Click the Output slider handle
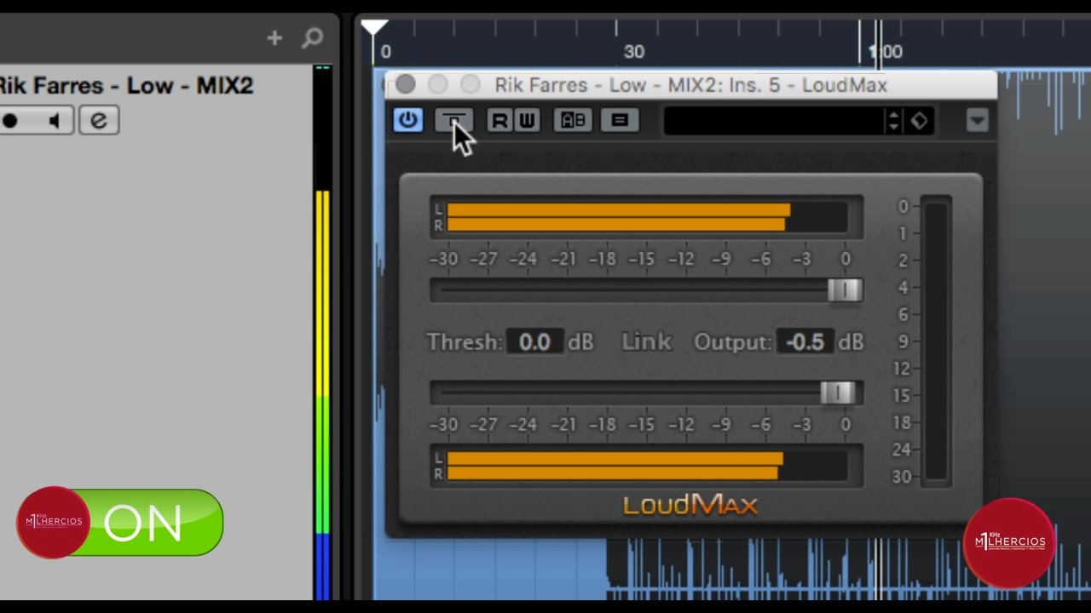 (837, 392)
